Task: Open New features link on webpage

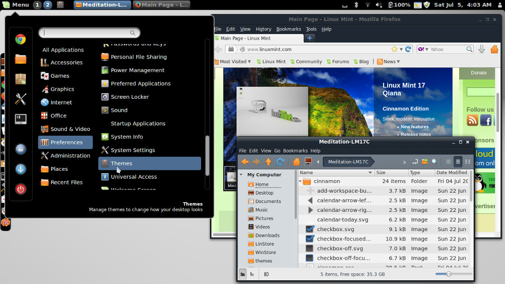Action: (414, 127)
